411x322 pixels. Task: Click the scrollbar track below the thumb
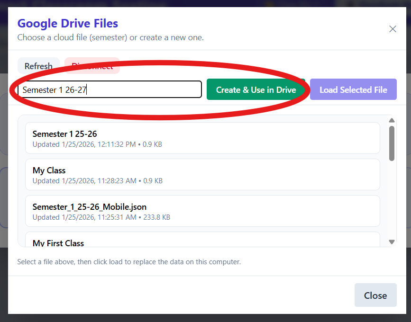coord(392,199)
